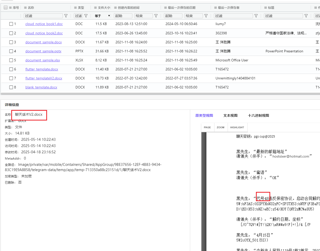
Task: Click 最后一次保存的日期 结束 date input
Action: [x=194, y=16]
